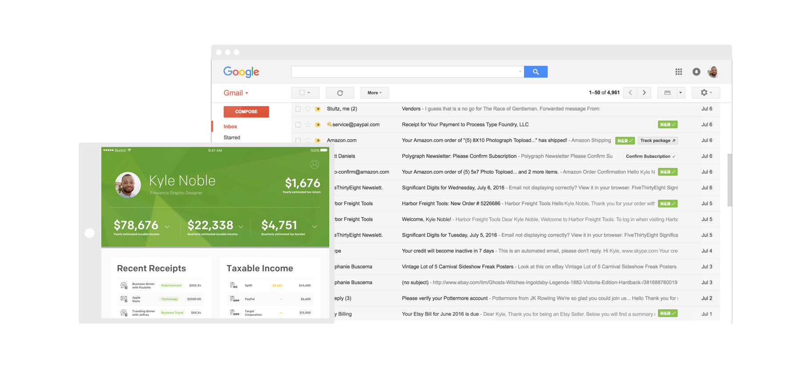Toggle importance marker on Amazon.com email
This screenshot has width=811, height=368.
tap(318, 140)
